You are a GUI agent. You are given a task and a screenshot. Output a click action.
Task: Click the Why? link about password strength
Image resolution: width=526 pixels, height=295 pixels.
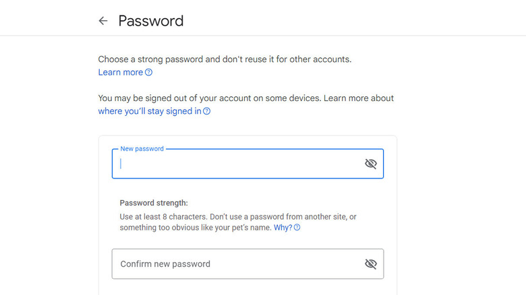coord(283,228)
